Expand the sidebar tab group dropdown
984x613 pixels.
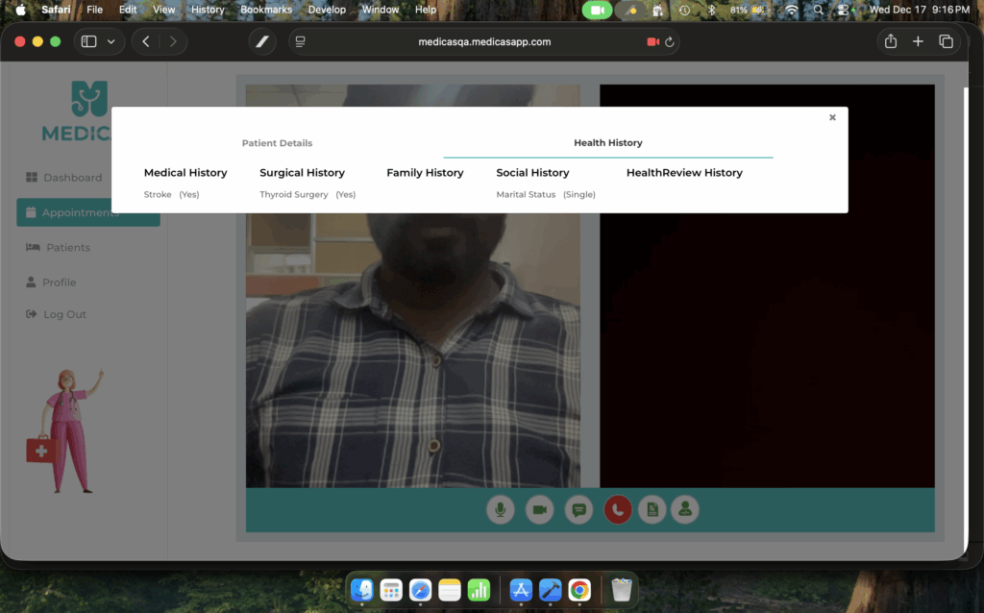tap(111, 41)
